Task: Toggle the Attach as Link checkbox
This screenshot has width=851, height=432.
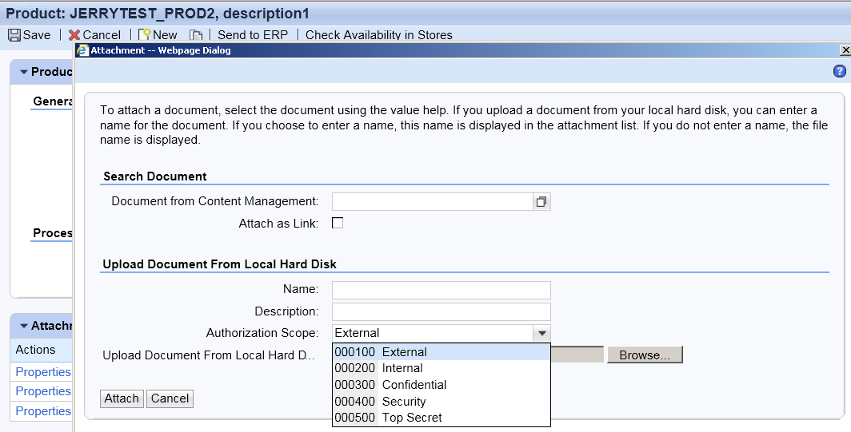Action: point(338,223)
